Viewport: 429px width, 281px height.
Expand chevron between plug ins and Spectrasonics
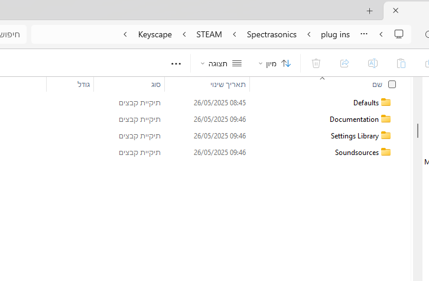tap(309, 34)
